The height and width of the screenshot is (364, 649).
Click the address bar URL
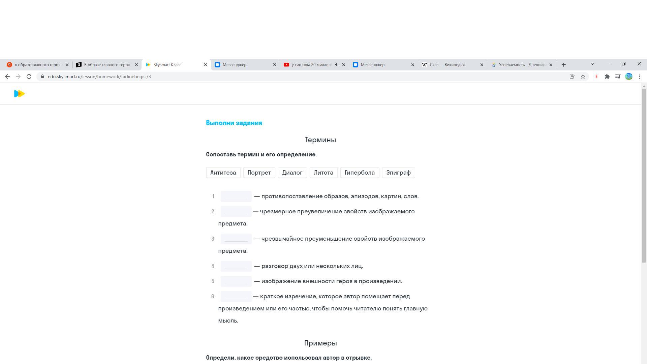coord(99,77)
